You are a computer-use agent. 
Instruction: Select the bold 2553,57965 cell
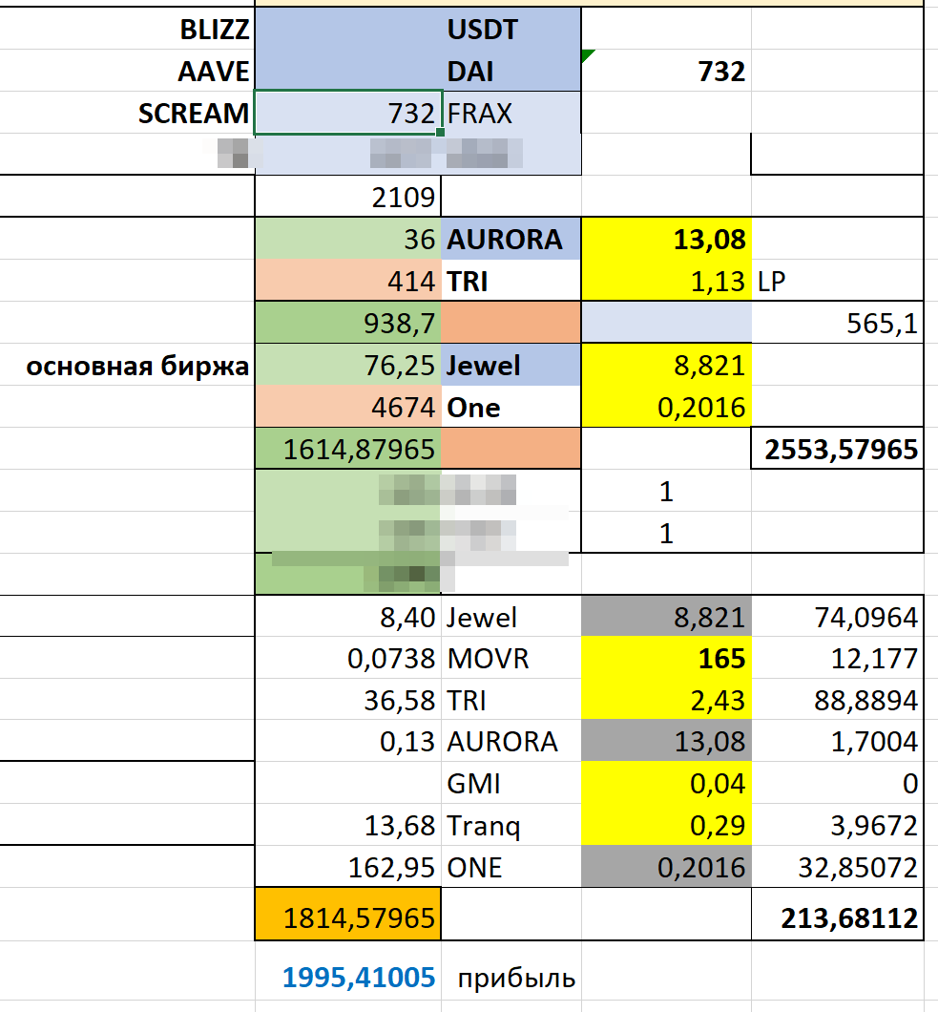pyautogui.click(x=838, y=449)
